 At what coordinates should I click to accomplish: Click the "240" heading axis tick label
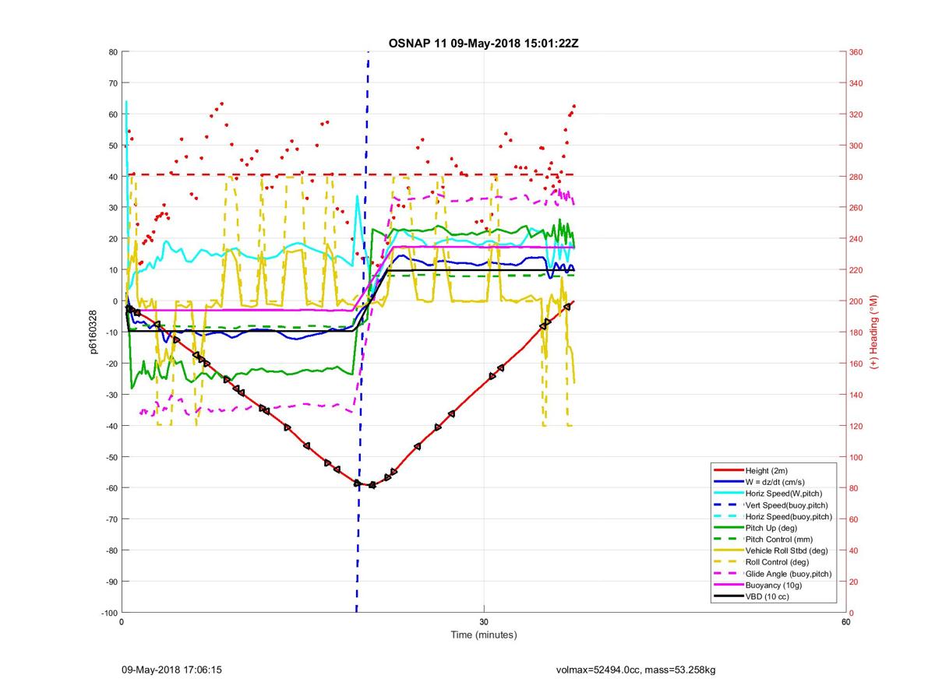[856, 239]
